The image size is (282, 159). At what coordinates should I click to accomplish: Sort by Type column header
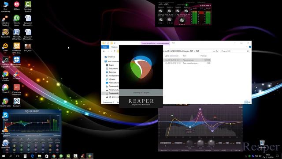[185, 56]
